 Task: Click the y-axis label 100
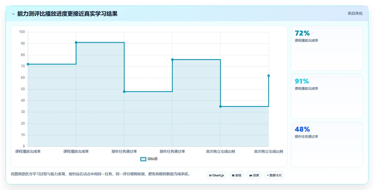pos(22,32)
